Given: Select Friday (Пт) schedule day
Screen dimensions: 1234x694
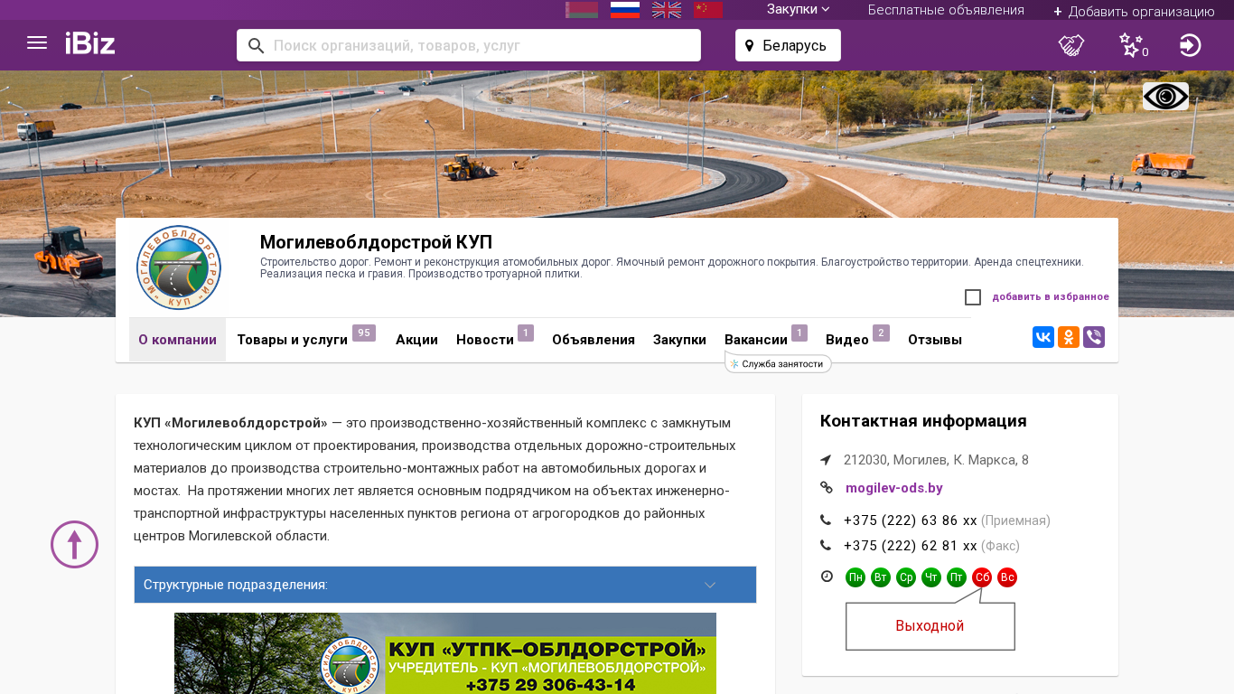Looking at the screenshot, I should coord(957,577).
